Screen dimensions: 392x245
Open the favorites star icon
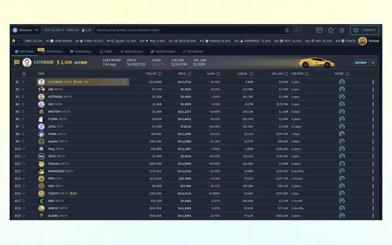[331, 30]
